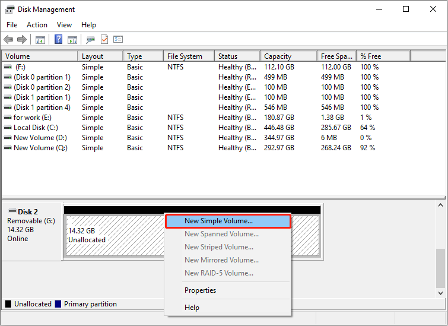Click the % Free column header

[x=383, y=56]
